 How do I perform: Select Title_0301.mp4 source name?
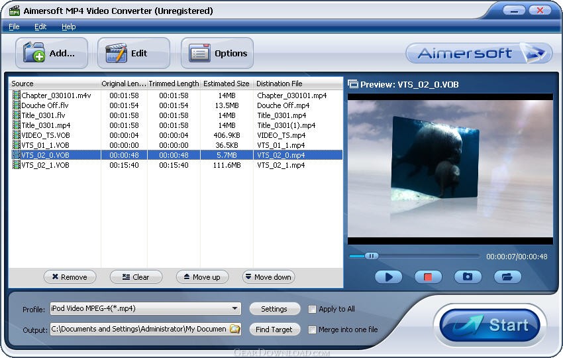coord(46,125)
